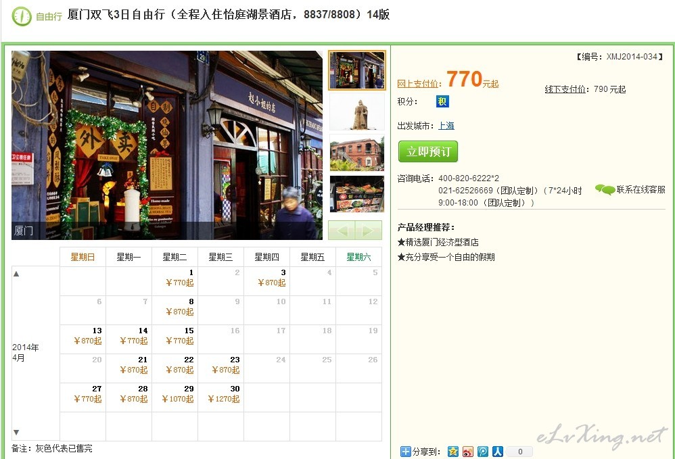Select the statue thumbnail
The image size is (675, 459).
click(357, 112)
